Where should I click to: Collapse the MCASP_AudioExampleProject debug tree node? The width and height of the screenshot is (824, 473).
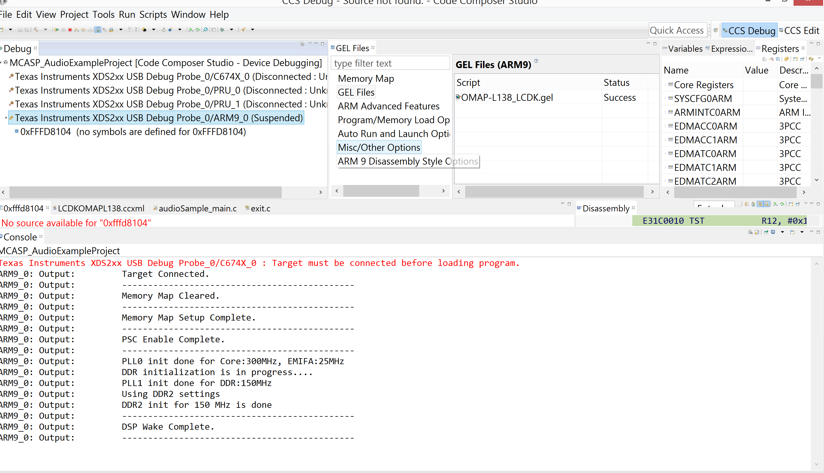click(x=1, y=63)
